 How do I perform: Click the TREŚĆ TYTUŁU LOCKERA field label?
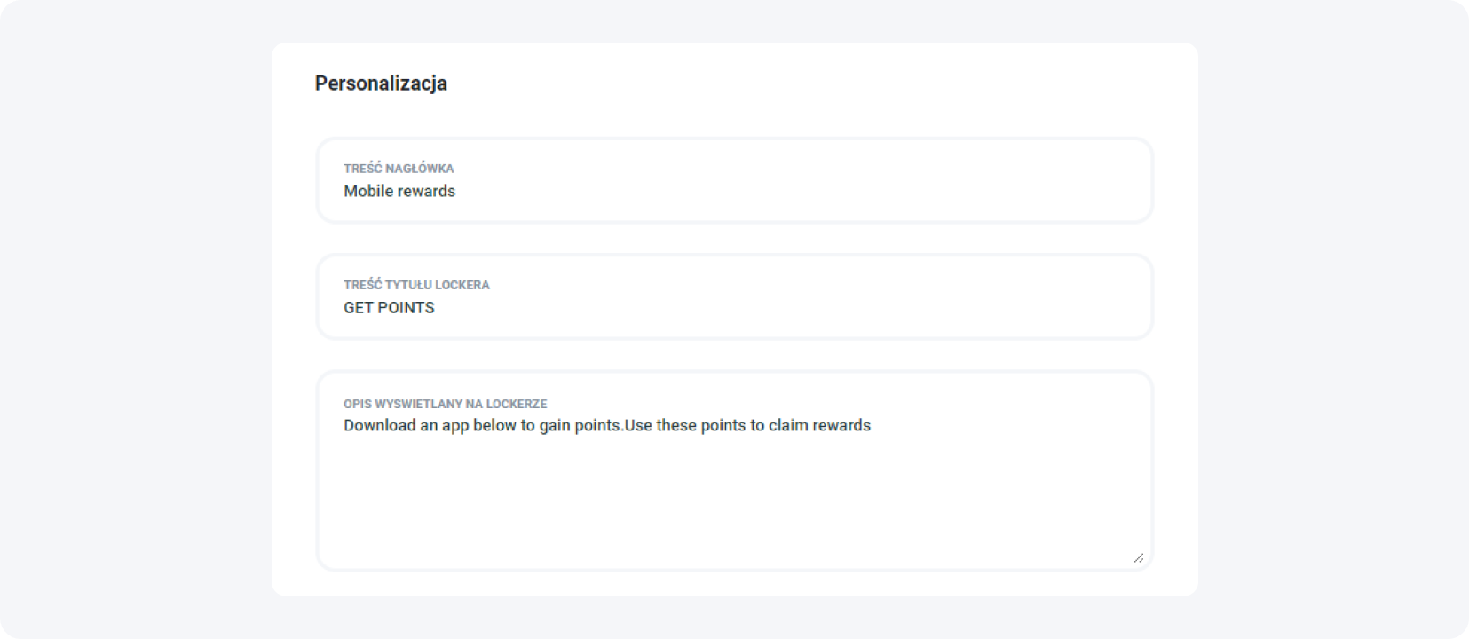click(416, 285)
